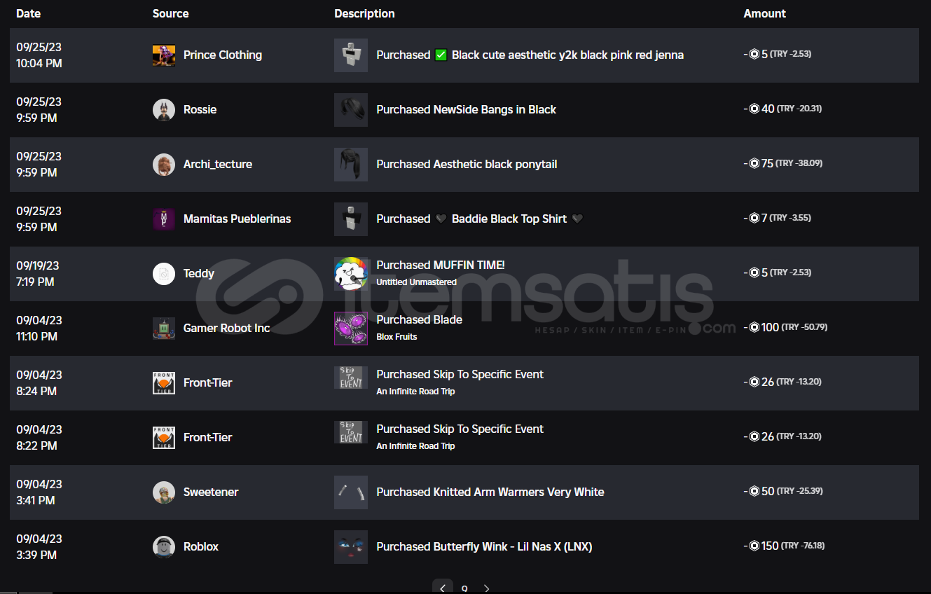The image size is (931, 594).
Task: Open the Butterfly Wink face thumbnail
Action: 351,547
